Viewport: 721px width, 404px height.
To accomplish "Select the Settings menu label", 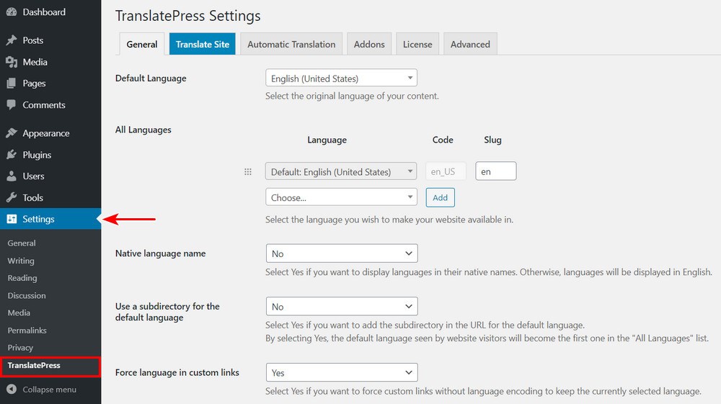I will coord(39,219).
